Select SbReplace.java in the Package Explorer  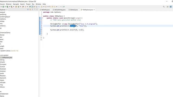coord(6,57)
